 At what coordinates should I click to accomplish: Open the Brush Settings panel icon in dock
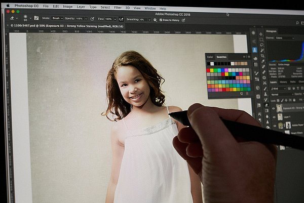[256, 73]
